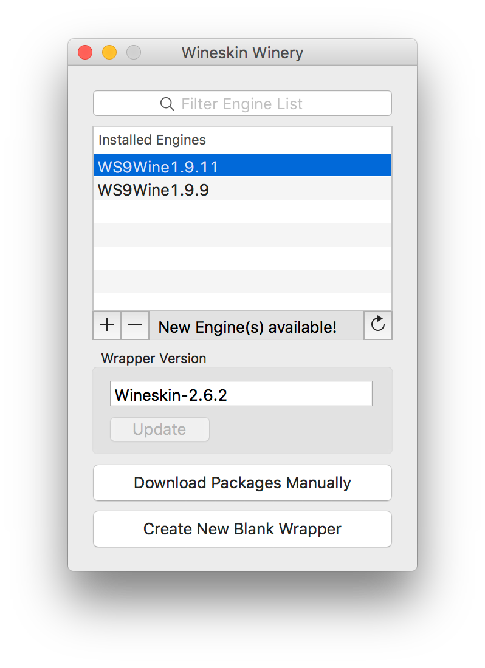Click the New Engine(s) available! label
Viewport: 485px width, 668px height.
(247, 327)
